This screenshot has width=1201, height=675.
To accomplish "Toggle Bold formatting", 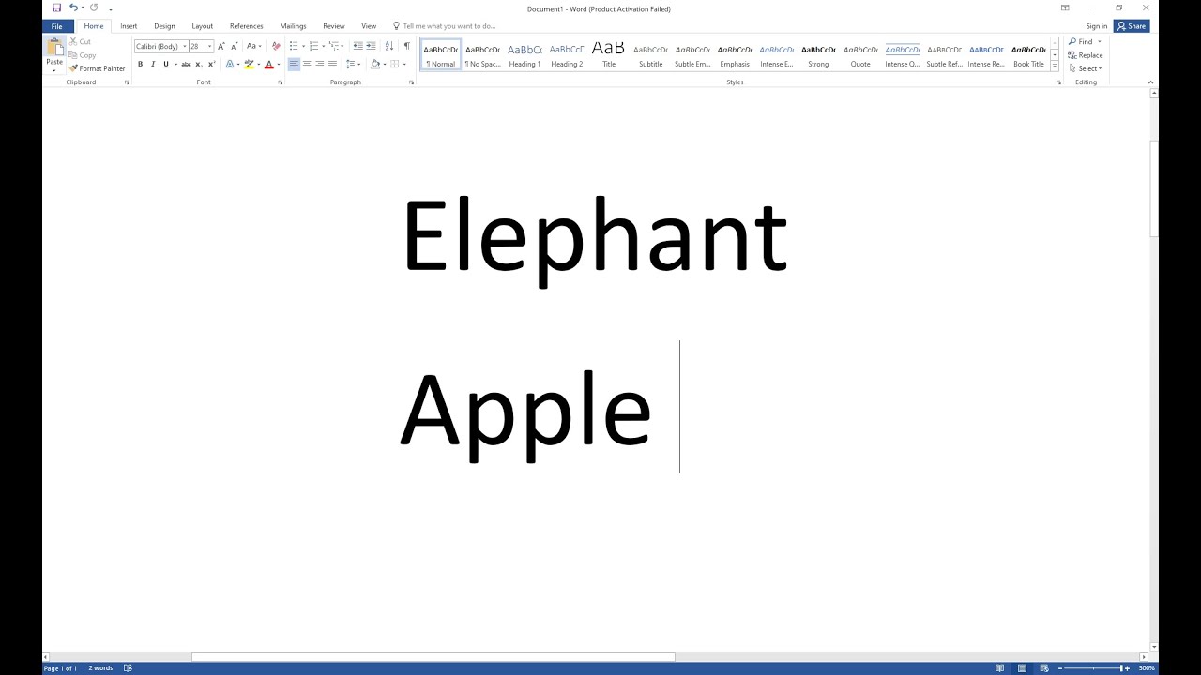I will [140, 65].
